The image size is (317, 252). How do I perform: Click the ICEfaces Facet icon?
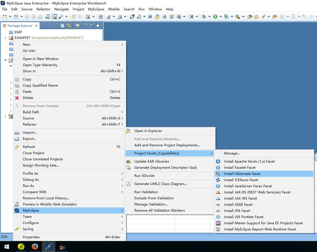tap(218, 180)
